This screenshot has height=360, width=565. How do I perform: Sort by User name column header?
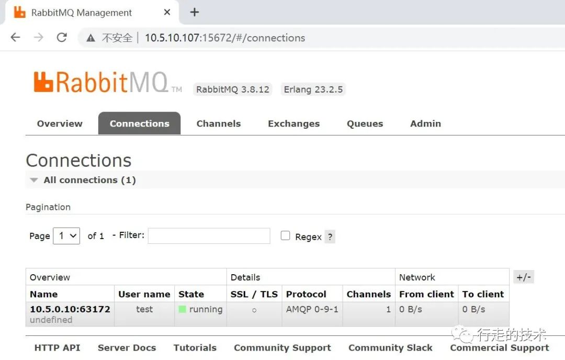(144, 294)
